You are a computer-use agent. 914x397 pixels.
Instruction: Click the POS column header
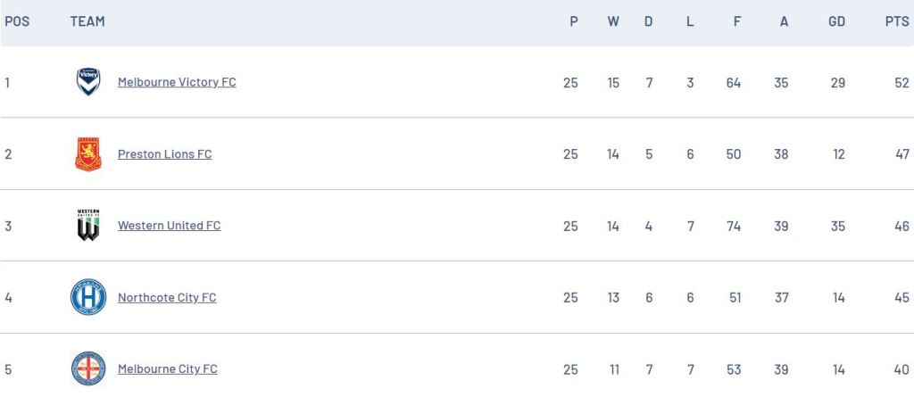click(17, 21)
